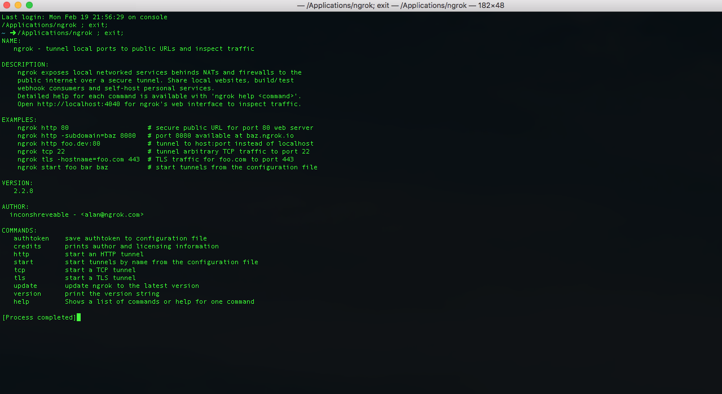Click the NAME: section heading
This screenshot has height=394, width=722.
point(11,41)
